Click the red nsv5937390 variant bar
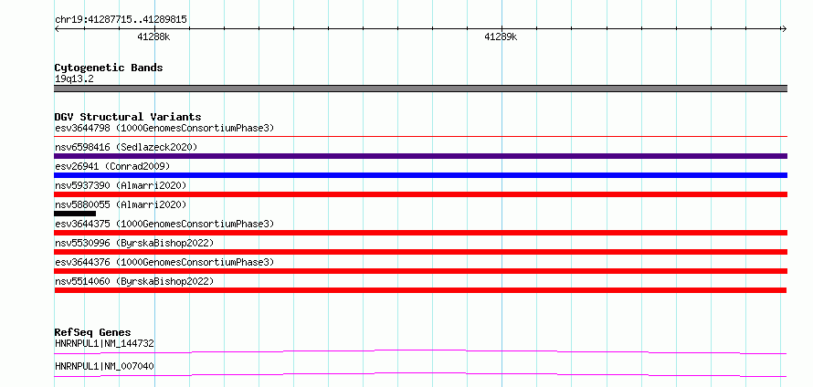Image resolution: width=813 pixels, height=387 pixels. point(420,194)
